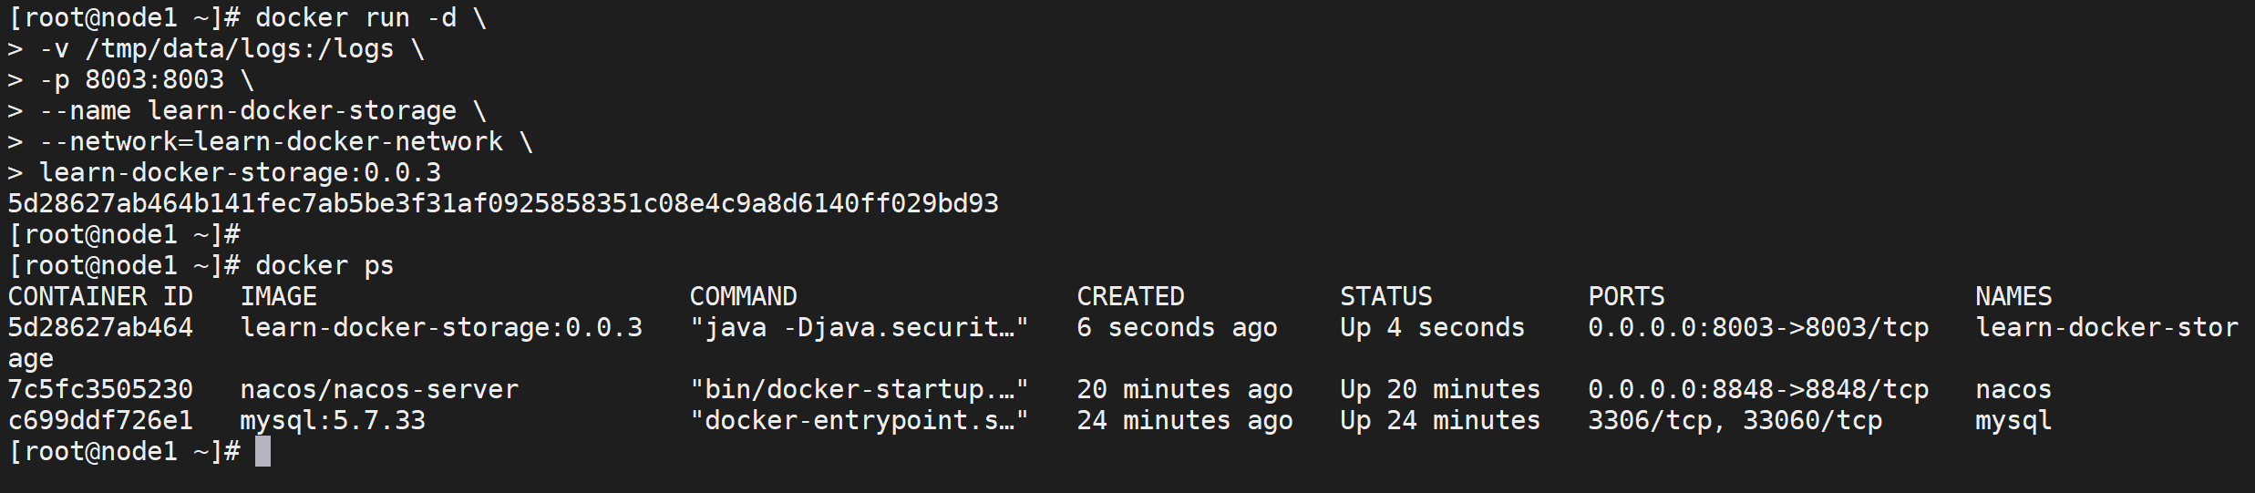Screen dimensions: 2255x493
Task: Click the COMMAND column header text
Action: pos(743,297)
